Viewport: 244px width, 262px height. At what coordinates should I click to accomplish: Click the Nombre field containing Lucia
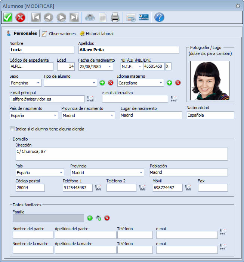(42, 50)
